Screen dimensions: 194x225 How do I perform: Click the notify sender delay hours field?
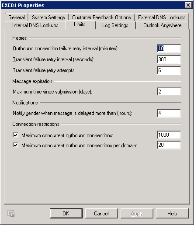(x=169, y=113)
